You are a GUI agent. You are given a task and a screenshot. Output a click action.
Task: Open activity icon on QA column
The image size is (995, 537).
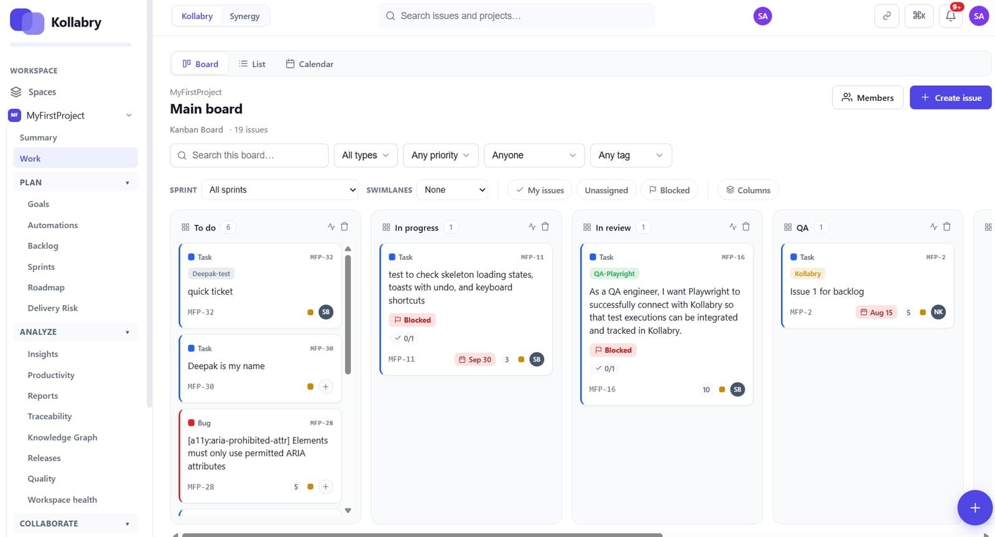click(x=933, y=227)
